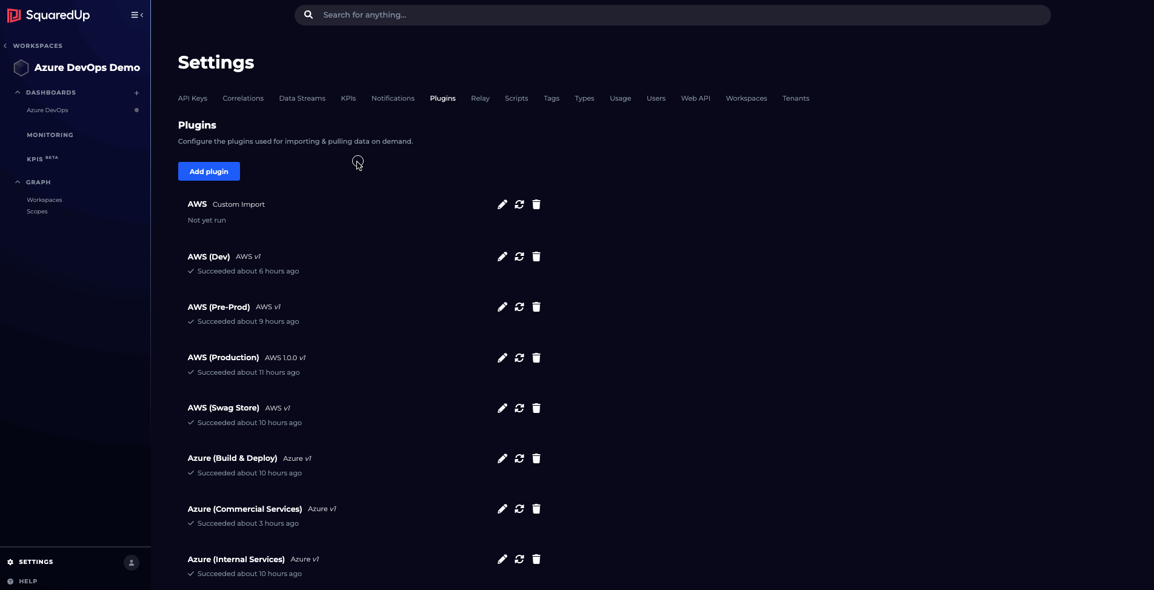Open KPIs beta in sidebar

tap(42, 159)
